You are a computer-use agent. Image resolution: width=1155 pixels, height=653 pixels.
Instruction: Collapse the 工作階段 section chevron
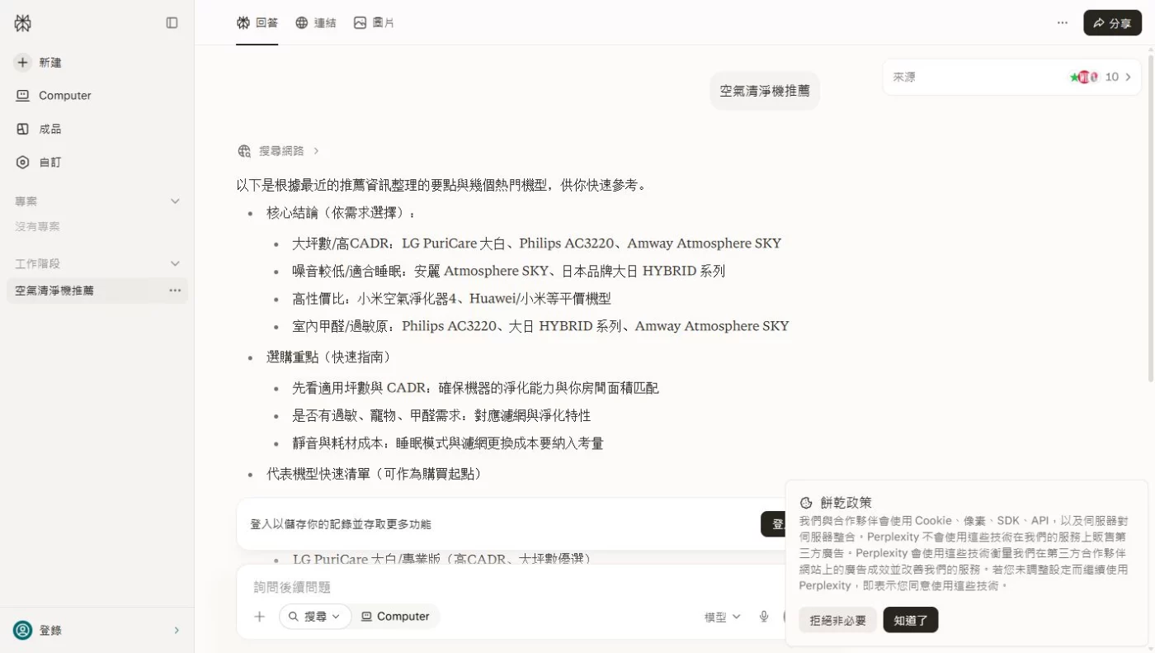point(175,263)
